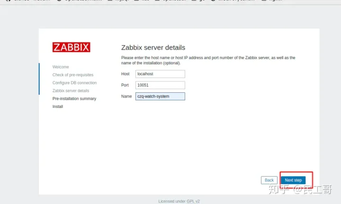Click the Zabbix server details heading
The image size is (341, 204).
pyautogui.click(x=153, y=47)
